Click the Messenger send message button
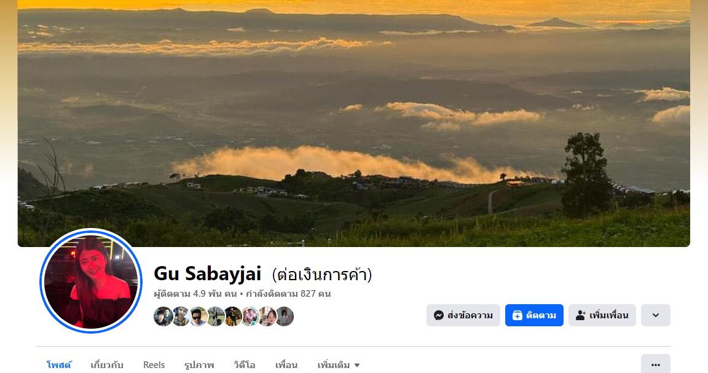 coord(463,315)
